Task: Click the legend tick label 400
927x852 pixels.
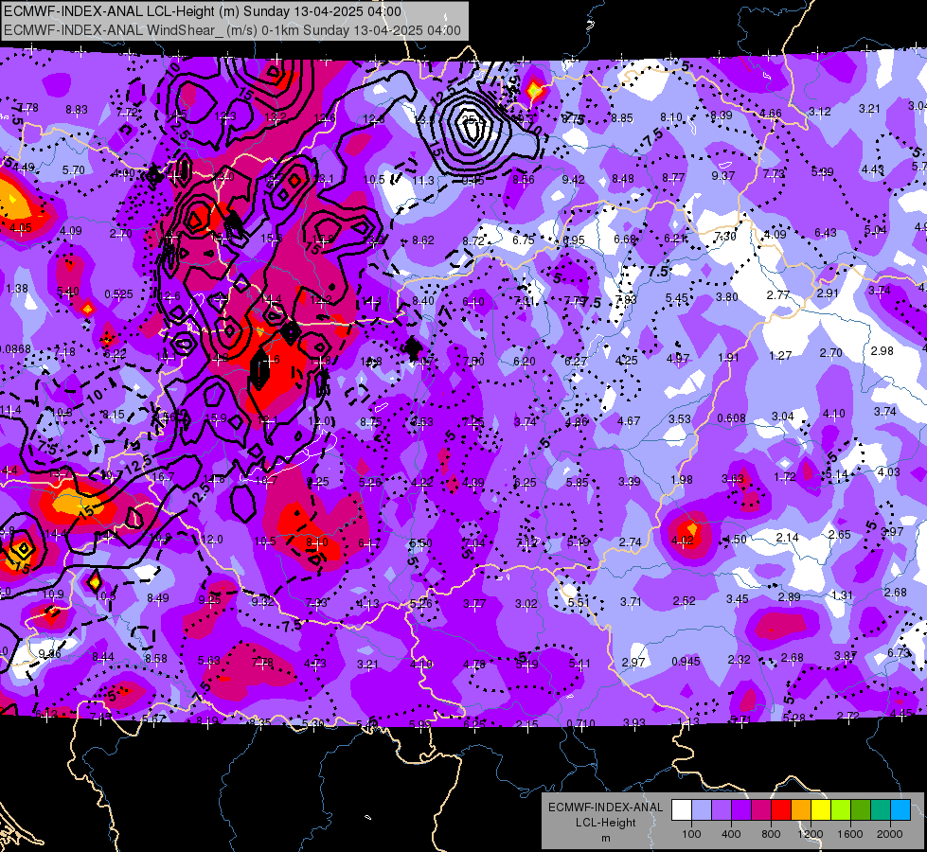Action: point(731,834)
